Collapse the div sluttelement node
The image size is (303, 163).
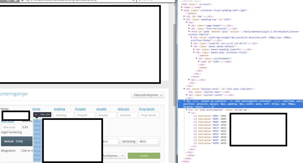pos(197,59)
